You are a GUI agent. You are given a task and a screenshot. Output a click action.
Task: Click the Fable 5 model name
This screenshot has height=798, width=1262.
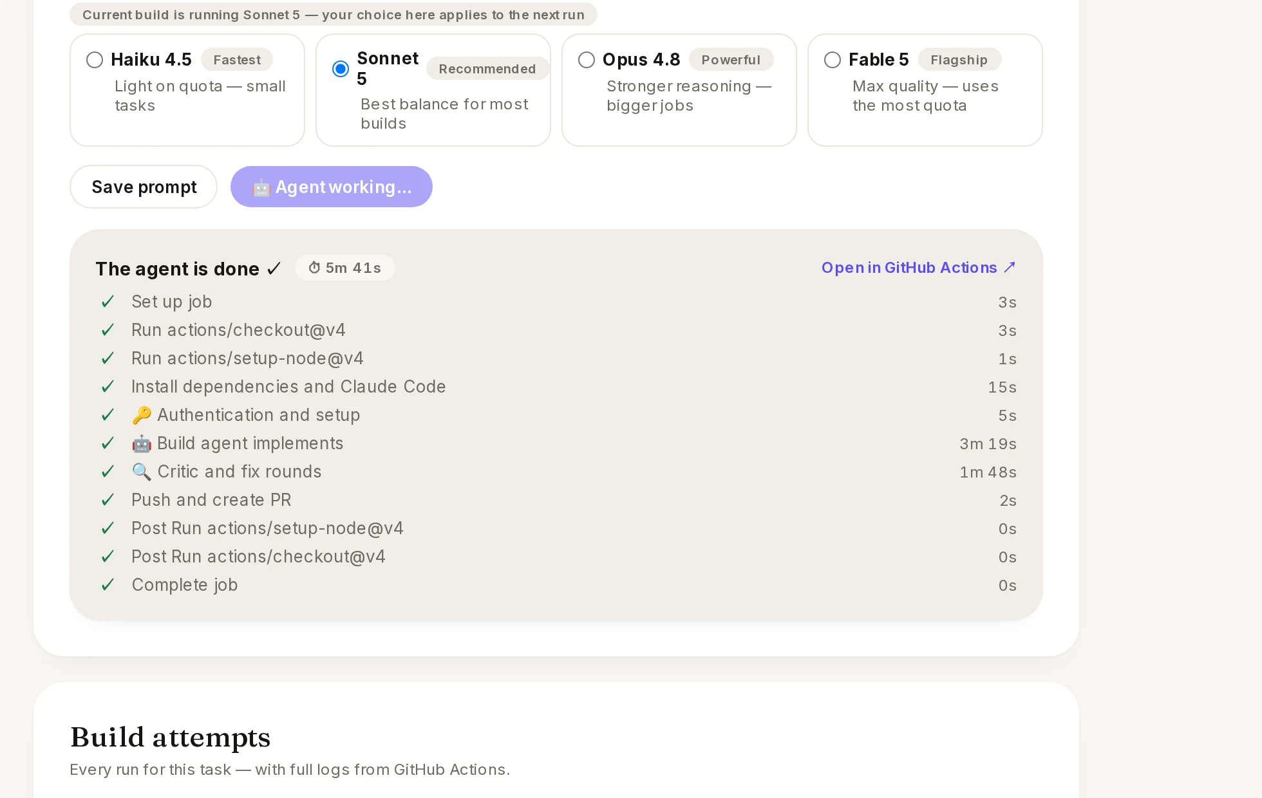click(x=878, y=60)
